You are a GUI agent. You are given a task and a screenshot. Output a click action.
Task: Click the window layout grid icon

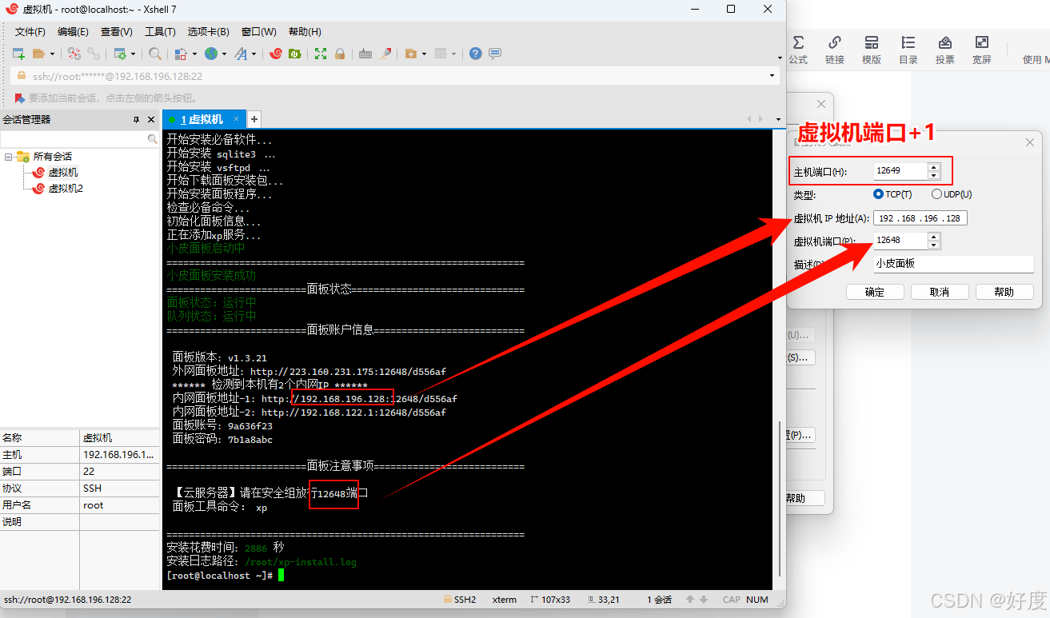(x=440, y=54)
